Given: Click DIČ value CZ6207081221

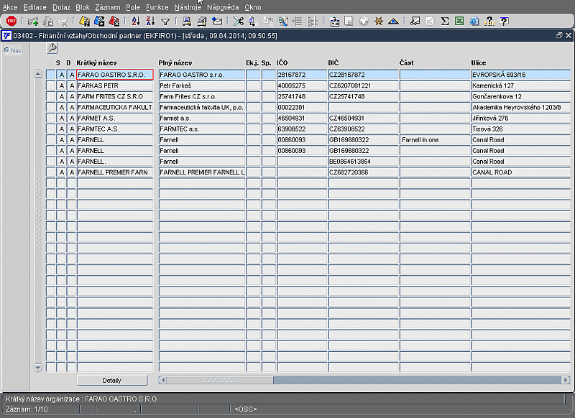Looking at the screenshot, I should tap(363, 85).
